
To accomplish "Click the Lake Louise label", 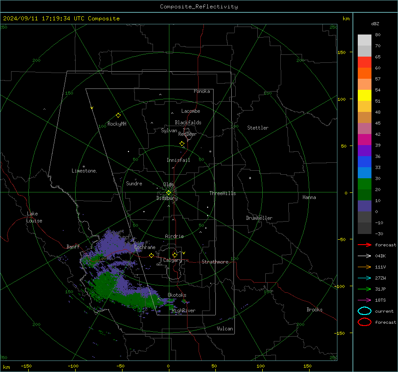I will coord(34,217).
